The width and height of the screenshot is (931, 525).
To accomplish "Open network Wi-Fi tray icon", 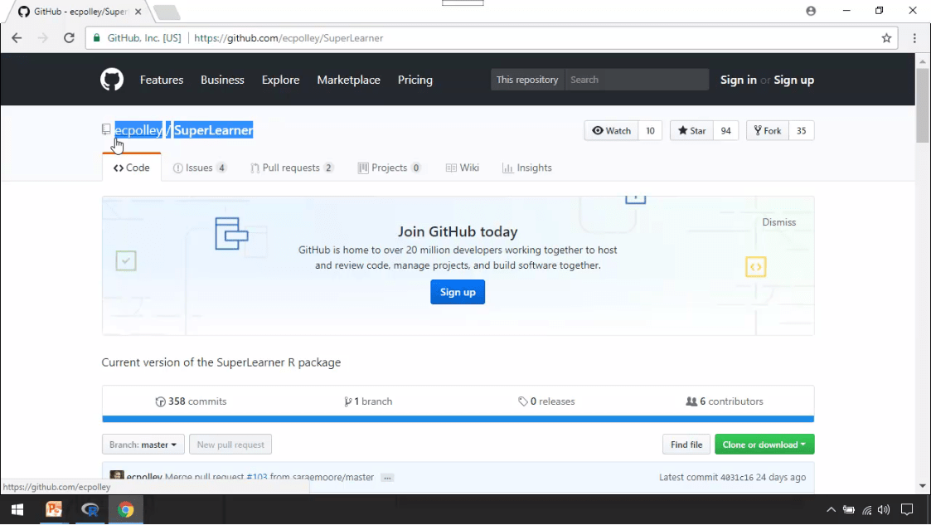I will tap(867, 509).
